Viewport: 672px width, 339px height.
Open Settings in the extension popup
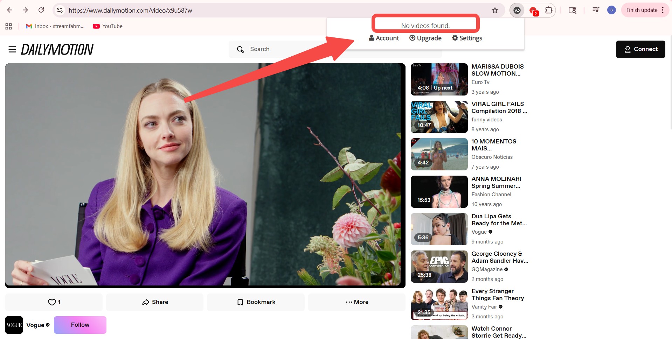[467, 38]
